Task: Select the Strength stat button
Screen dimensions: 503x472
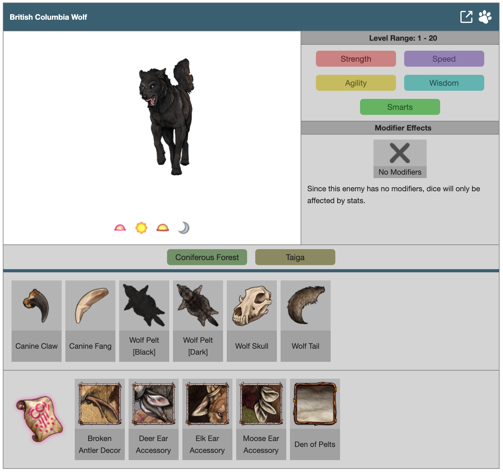Action: [356, 59]
